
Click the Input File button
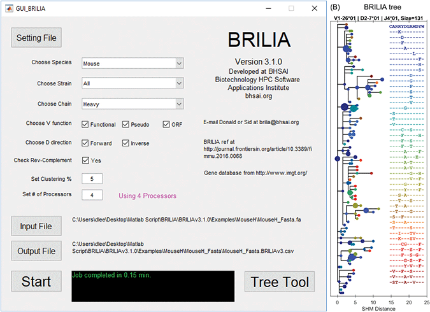pyautogui.click(x=36, y=226)
